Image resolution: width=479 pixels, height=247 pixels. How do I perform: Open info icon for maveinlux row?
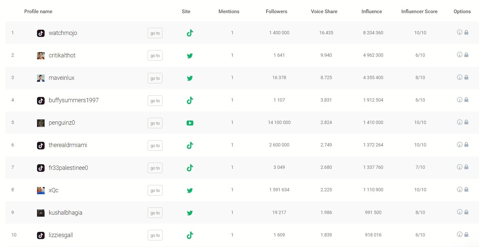tap(459, 77)
